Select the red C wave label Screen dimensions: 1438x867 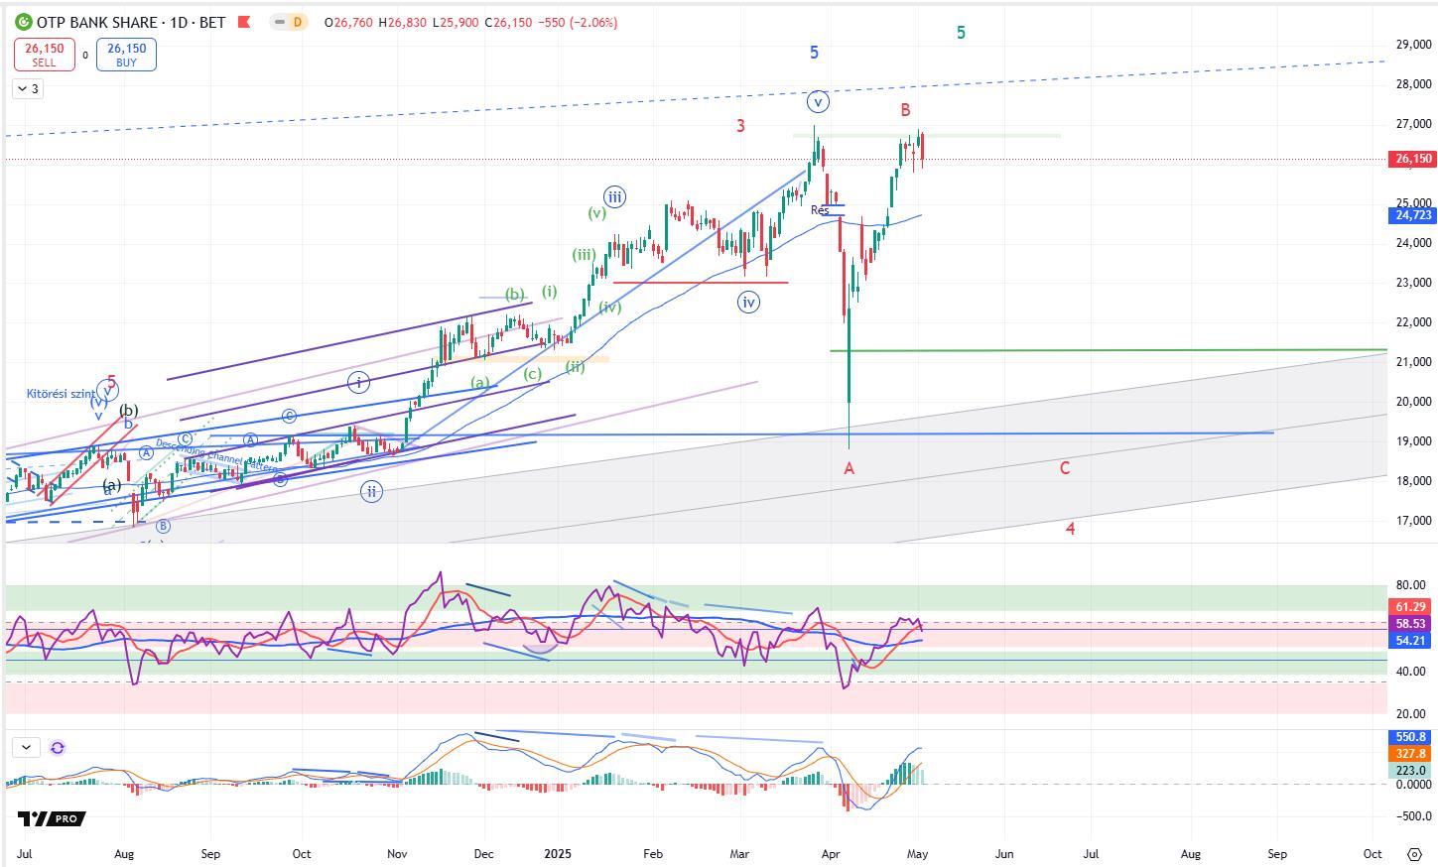[x=1065, y=467]
